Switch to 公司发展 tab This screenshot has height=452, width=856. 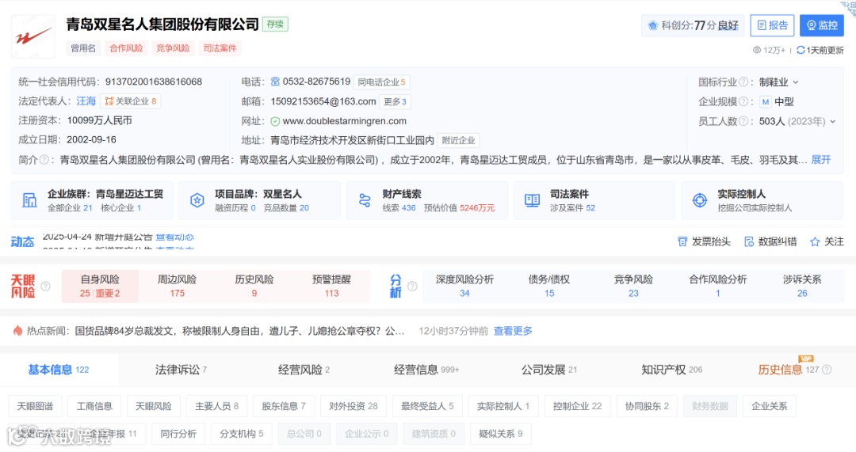(x=548, y=370)
